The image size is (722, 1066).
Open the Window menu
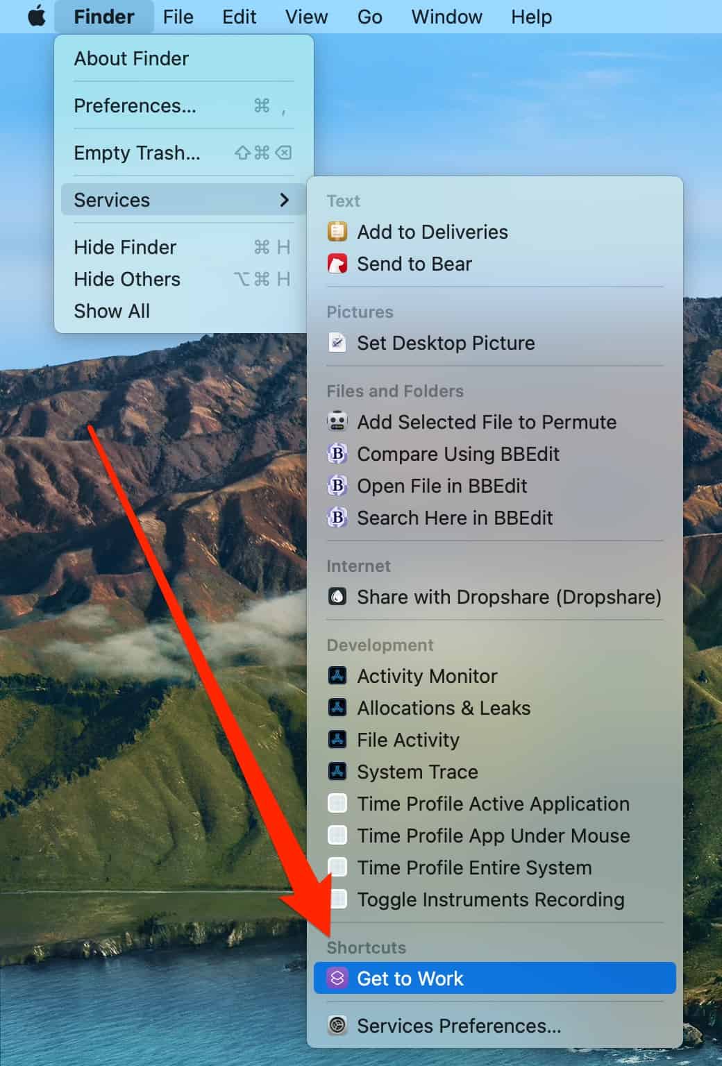click(447, 17)
